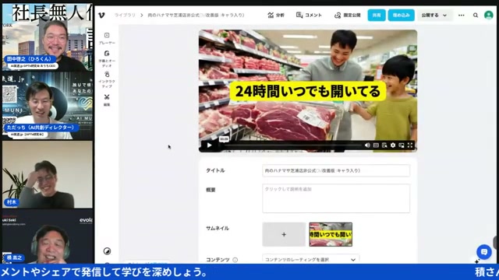This screenshot has height=280, width=499.
Task: Open transcript icon in player controls
Action: [384, 145]
